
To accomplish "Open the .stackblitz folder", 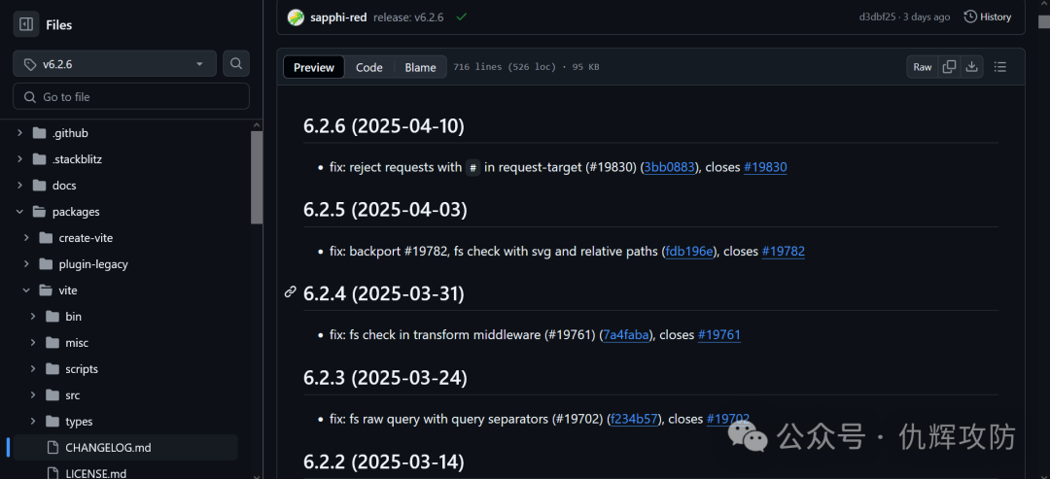I will pos(77,159).
